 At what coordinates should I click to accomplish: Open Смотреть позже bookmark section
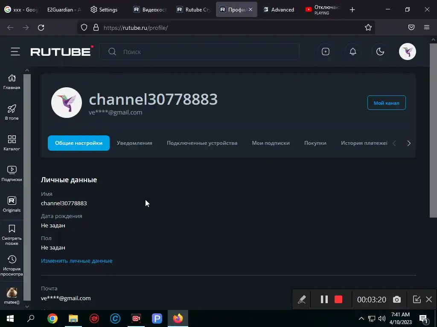click(x=12, y=235)
